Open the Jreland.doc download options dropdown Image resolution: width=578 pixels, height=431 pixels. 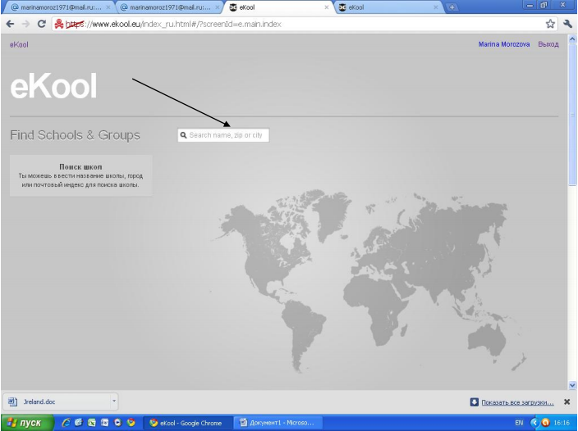pyautogui.click(x=114, y=402)
